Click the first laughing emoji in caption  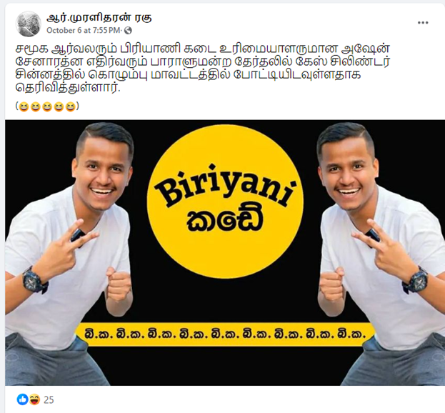tap(24, 107)
